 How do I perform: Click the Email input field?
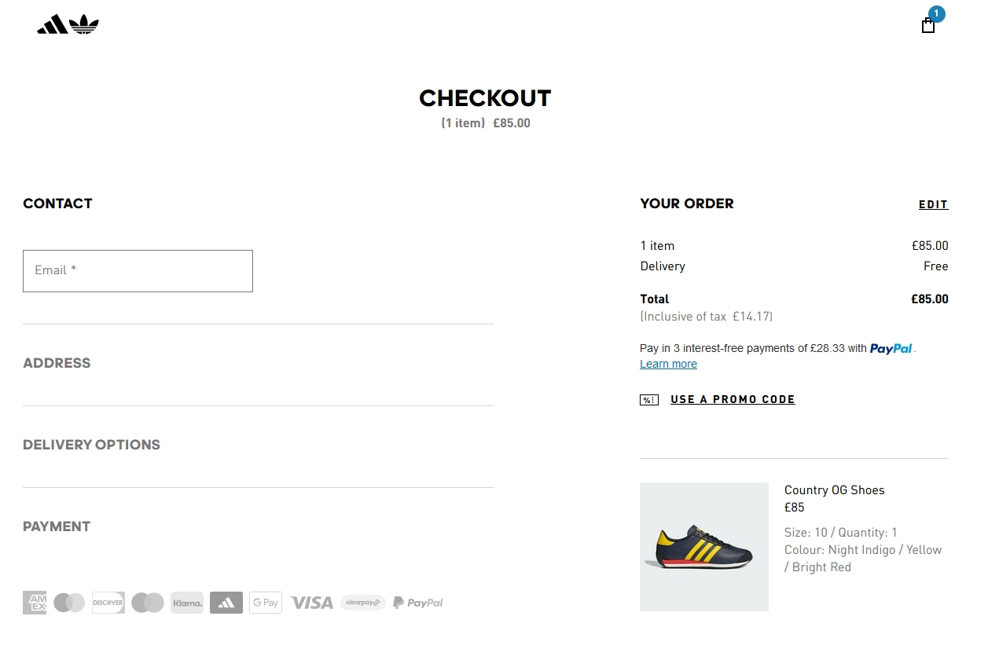coord(138,271)
